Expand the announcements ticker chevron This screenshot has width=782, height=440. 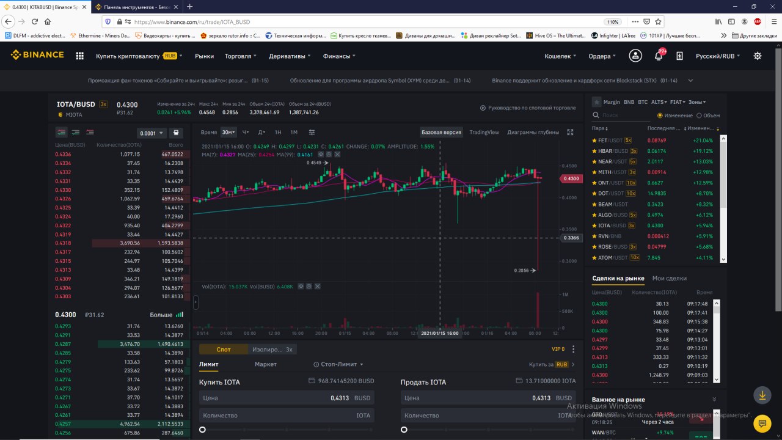[x=690, y=80]
